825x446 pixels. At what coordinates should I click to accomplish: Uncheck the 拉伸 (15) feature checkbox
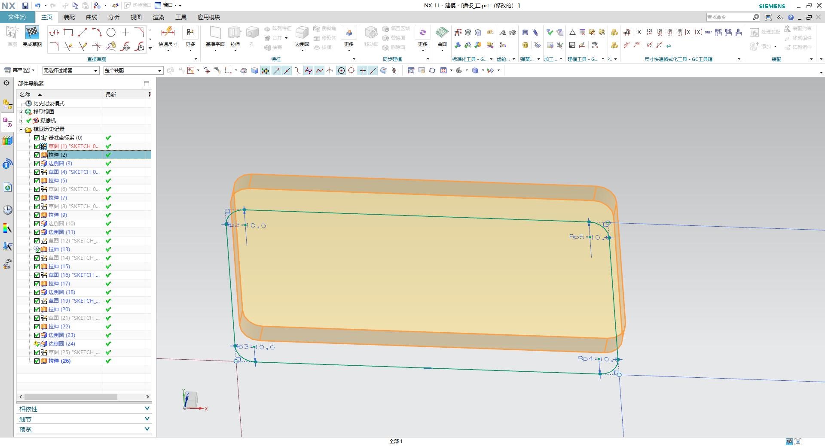coord(37,267)
